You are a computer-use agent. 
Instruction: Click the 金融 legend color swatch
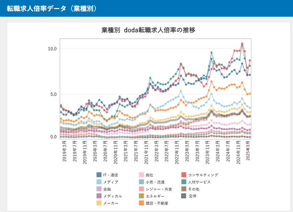click(99, 189)
